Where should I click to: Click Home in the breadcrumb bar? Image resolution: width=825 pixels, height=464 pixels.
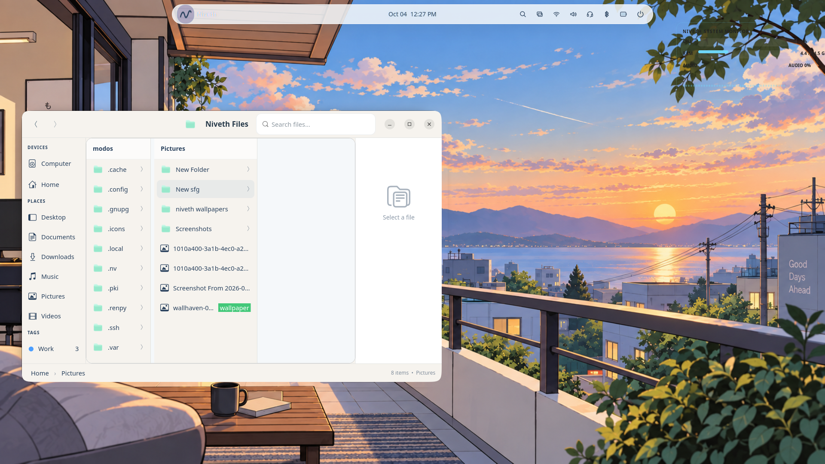click(x=40, y=373)
